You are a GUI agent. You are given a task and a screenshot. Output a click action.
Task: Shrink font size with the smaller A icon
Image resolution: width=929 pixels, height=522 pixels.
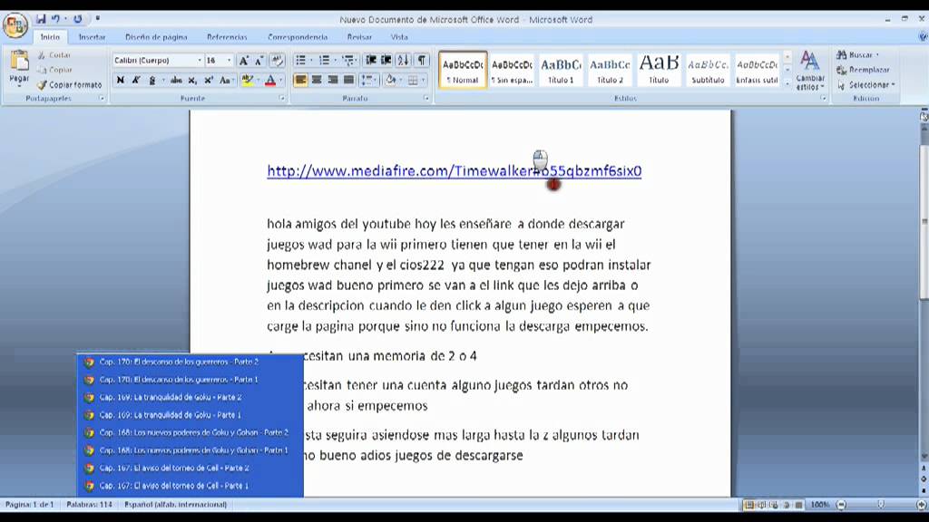tap(259, 61)
